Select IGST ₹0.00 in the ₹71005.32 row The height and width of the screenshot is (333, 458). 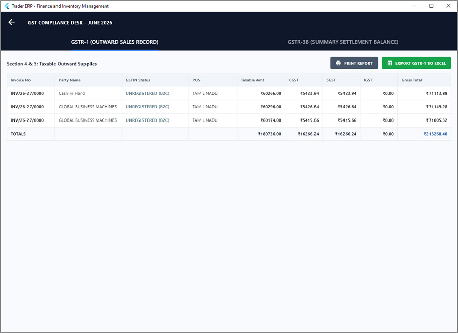click(388, 120)
